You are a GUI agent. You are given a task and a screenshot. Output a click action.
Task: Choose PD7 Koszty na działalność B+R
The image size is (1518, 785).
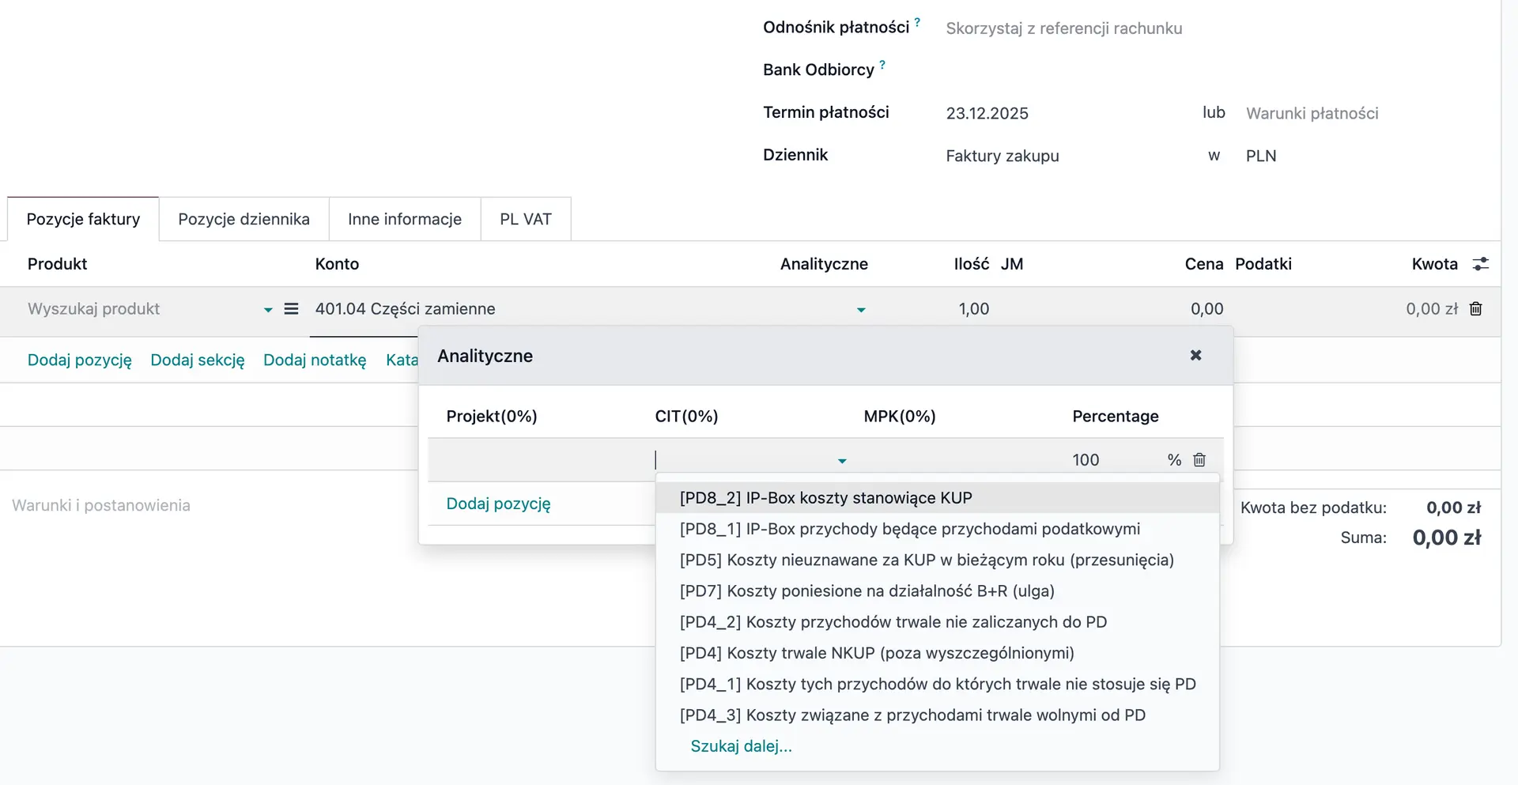click(x=867, y=591)
